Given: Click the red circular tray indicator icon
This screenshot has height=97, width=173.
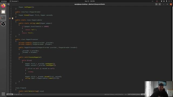Looking at the screenshot, I should (157, 1).
